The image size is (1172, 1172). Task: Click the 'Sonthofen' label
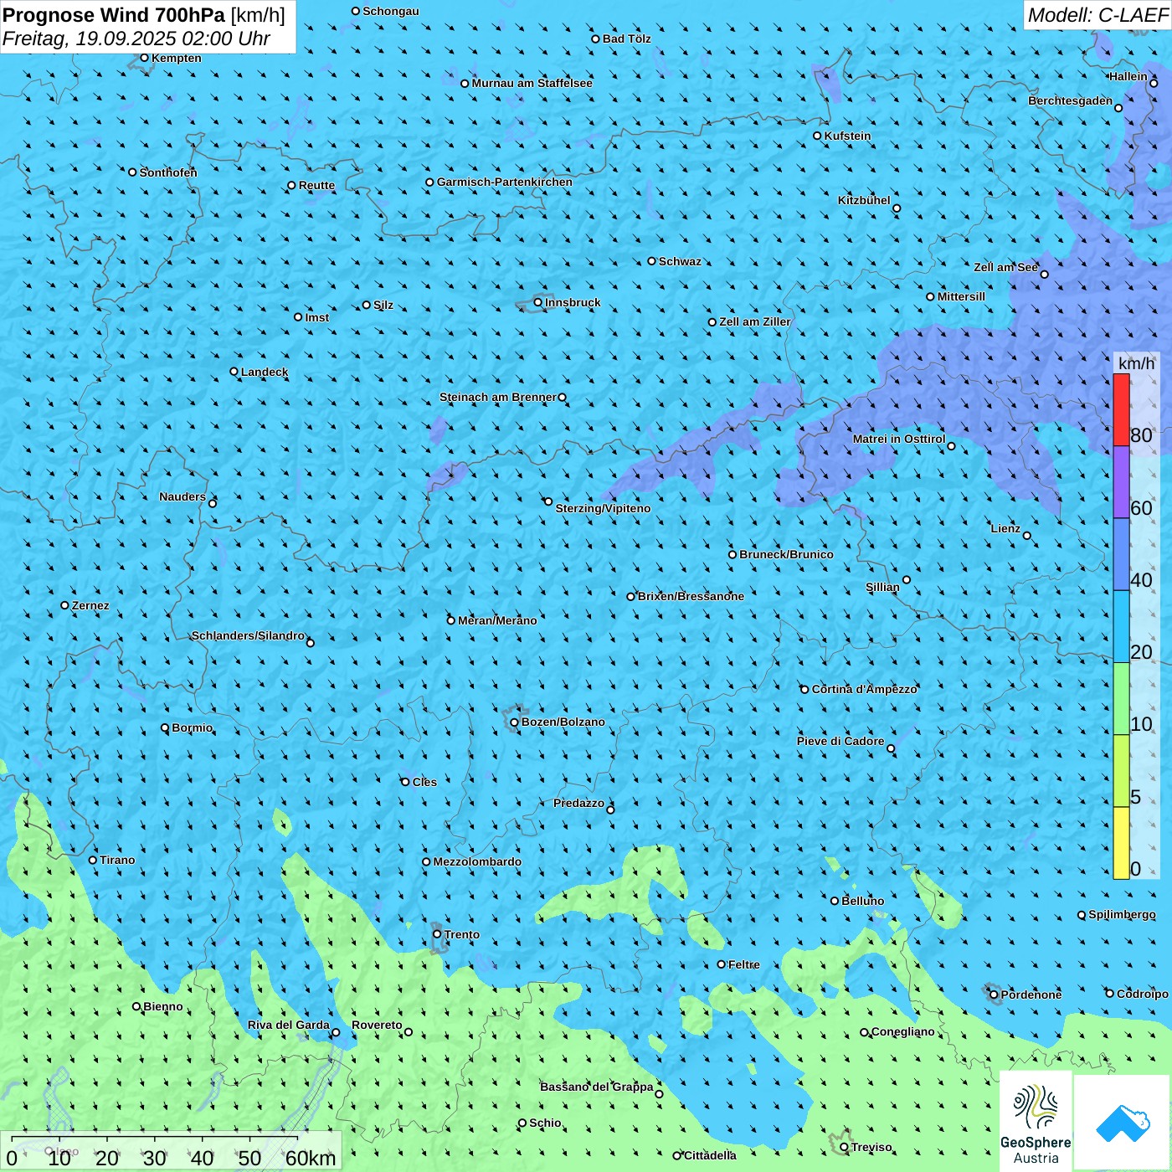point(168,172)
